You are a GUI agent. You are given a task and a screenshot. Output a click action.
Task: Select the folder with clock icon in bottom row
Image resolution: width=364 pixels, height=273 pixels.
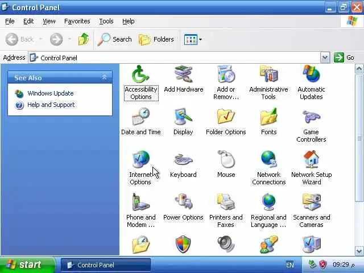(x=140, y=244)
